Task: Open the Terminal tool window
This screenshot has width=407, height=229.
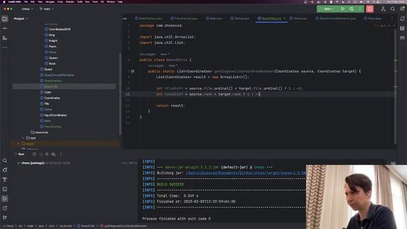Action: 4,190
